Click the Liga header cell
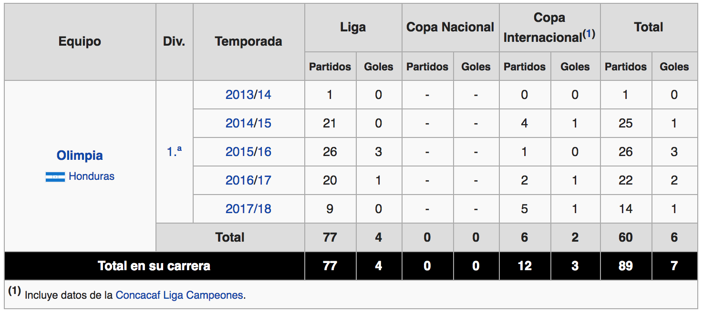Screen dimensions: 703x313 [x=353, y=28]
